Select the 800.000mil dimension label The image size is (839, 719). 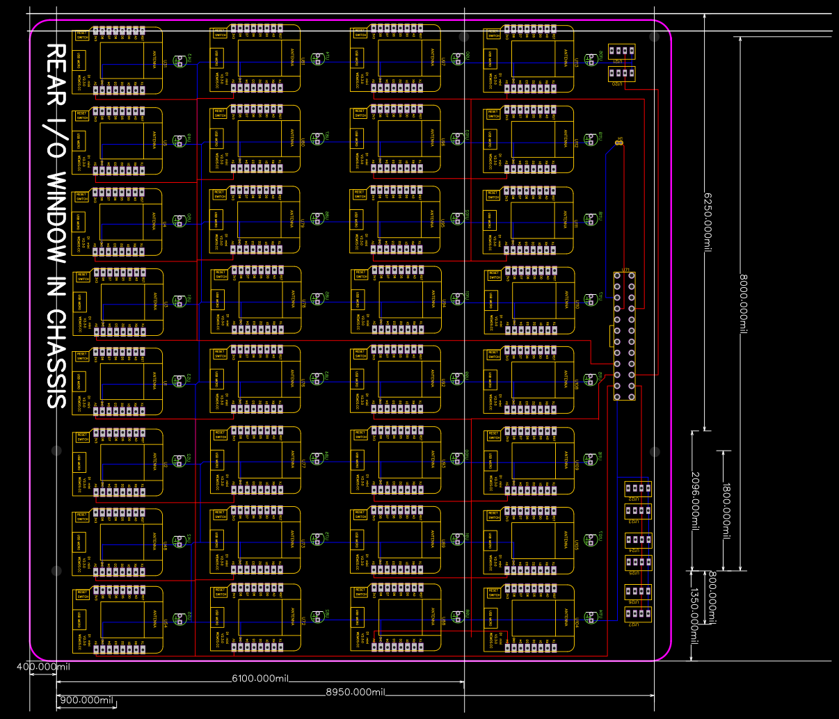[712, 597]
